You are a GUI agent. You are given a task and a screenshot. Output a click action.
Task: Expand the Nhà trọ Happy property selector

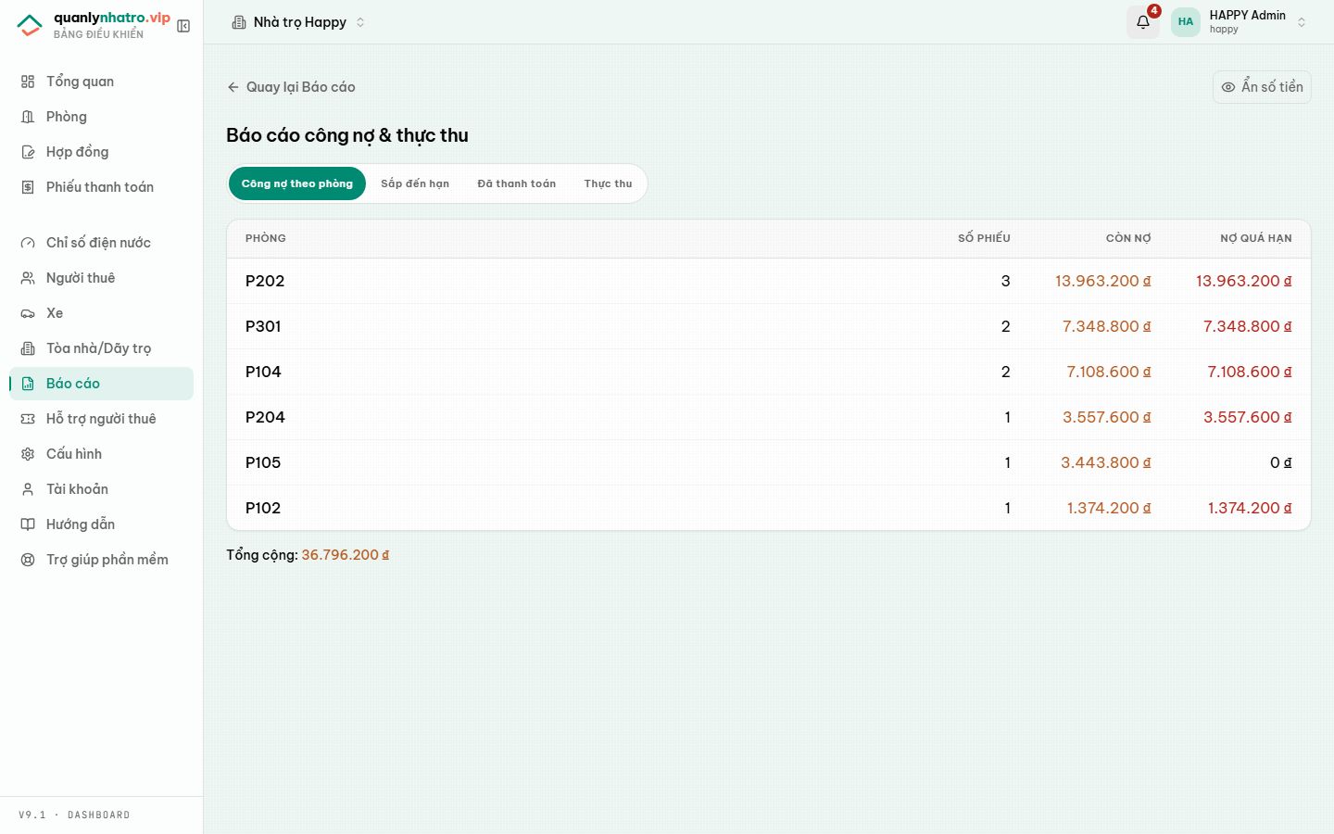tap(298, 22)
